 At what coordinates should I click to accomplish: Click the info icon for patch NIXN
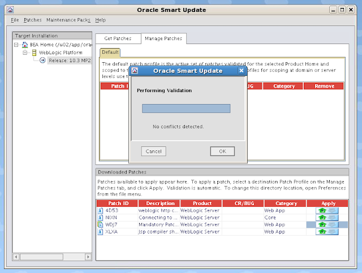100,218
